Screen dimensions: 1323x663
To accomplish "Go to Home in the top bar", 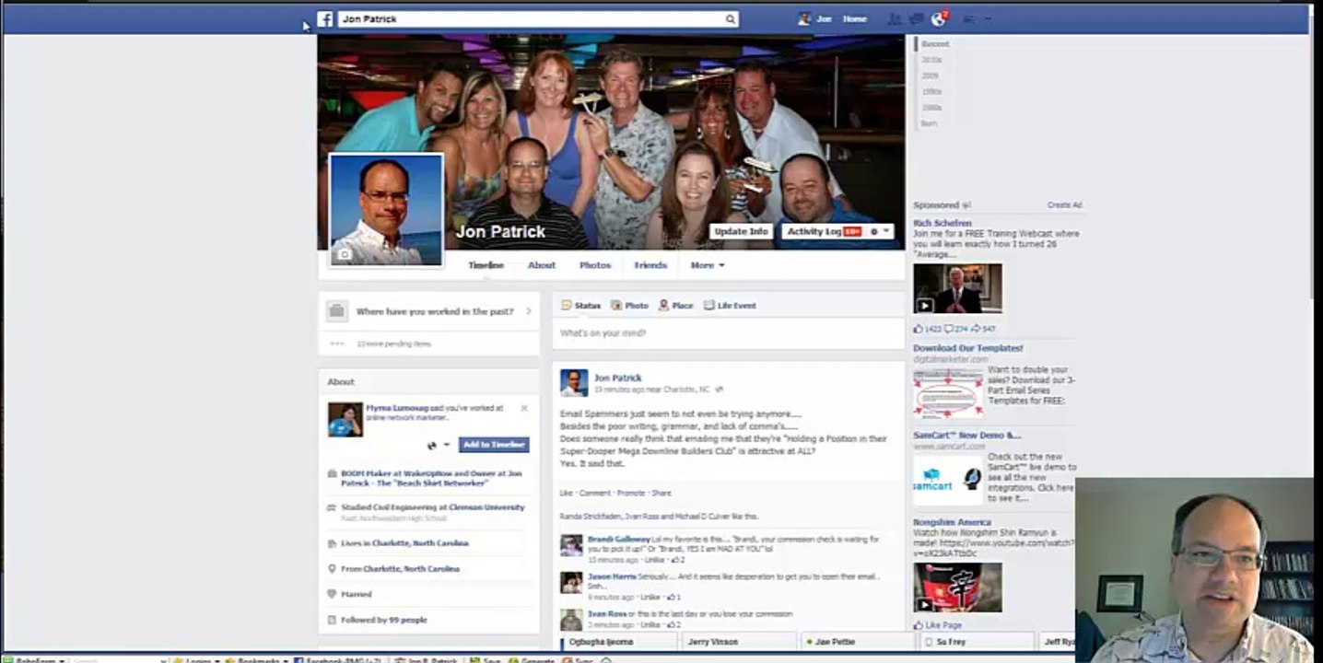I will tap(855, 18).
